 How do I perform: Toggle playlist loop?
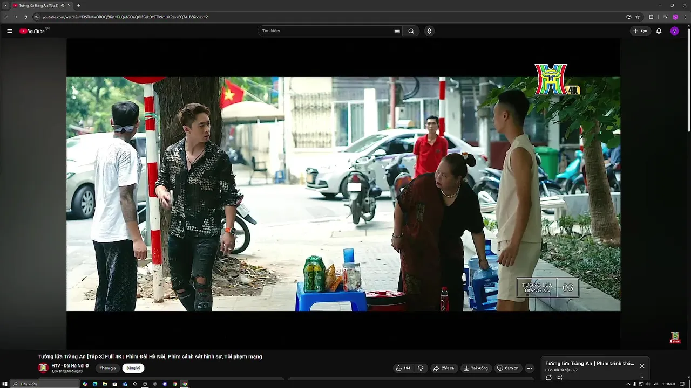548,377
